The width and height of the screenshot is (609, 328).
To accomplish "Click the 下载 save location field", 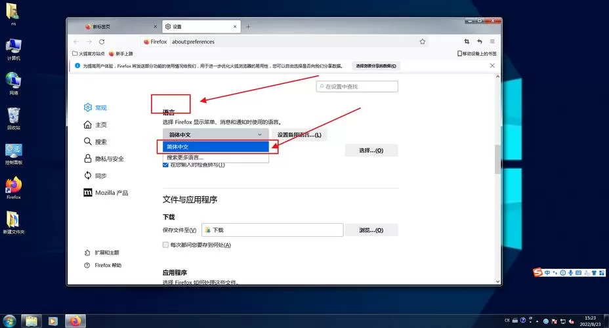I will click(x=272, y=230).
